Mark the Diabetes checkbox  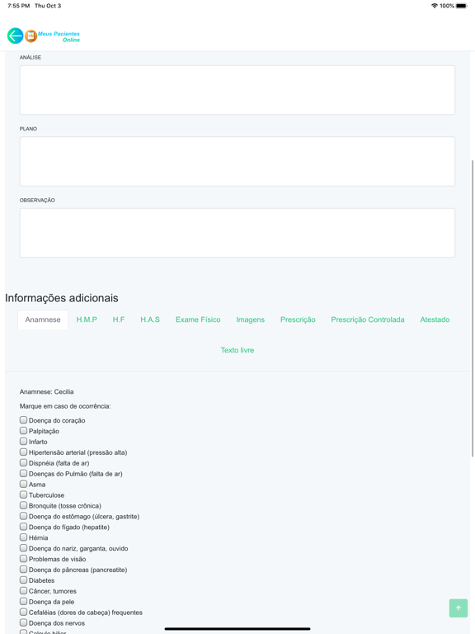[x=23, y=580]
